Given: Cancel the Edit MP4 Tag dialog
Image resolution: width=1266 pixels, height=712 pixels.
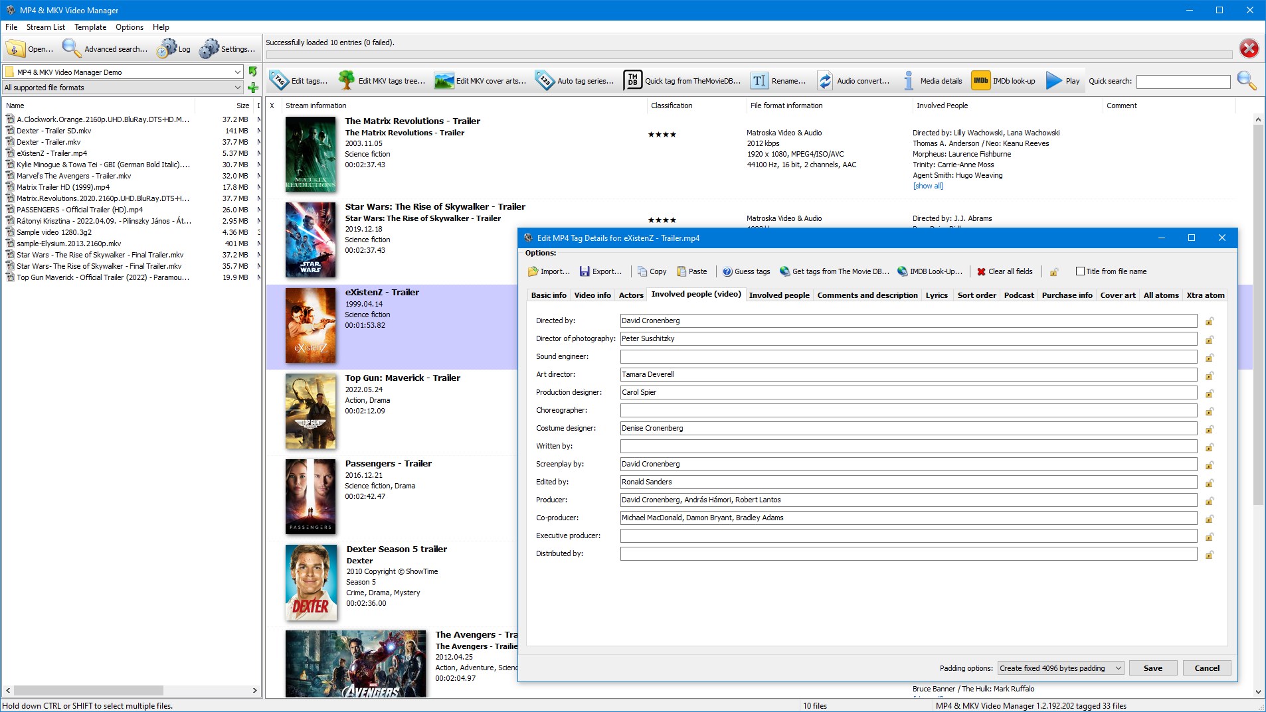Looking at the screenshot, I should [x=1207, y=668].
